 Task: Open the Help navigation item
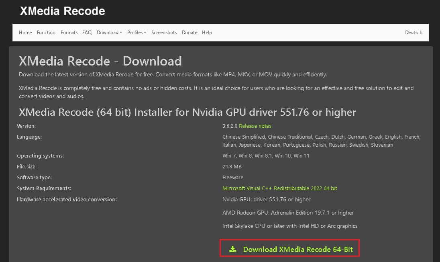tap(207, 32)
